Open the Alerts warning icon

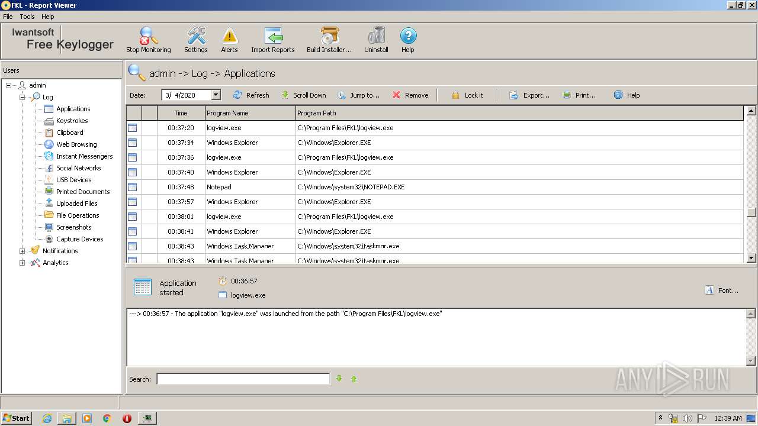229,40
